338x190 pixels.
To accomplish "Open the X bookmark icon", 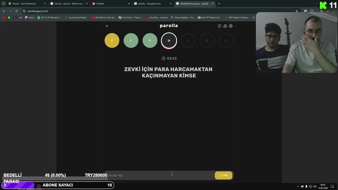I will tap(15, 18).
